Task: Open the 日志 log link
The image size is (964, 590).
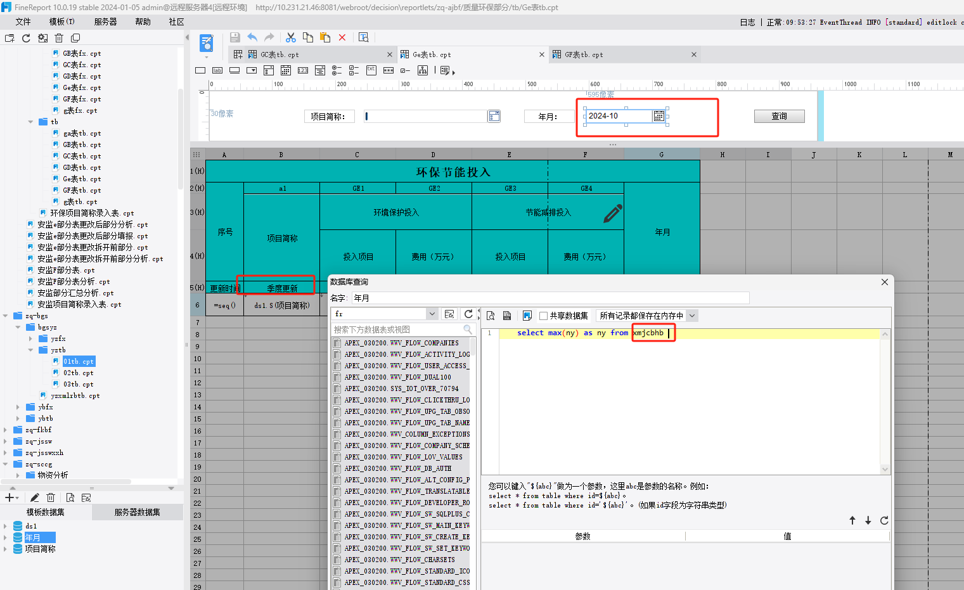Action: 748,22
